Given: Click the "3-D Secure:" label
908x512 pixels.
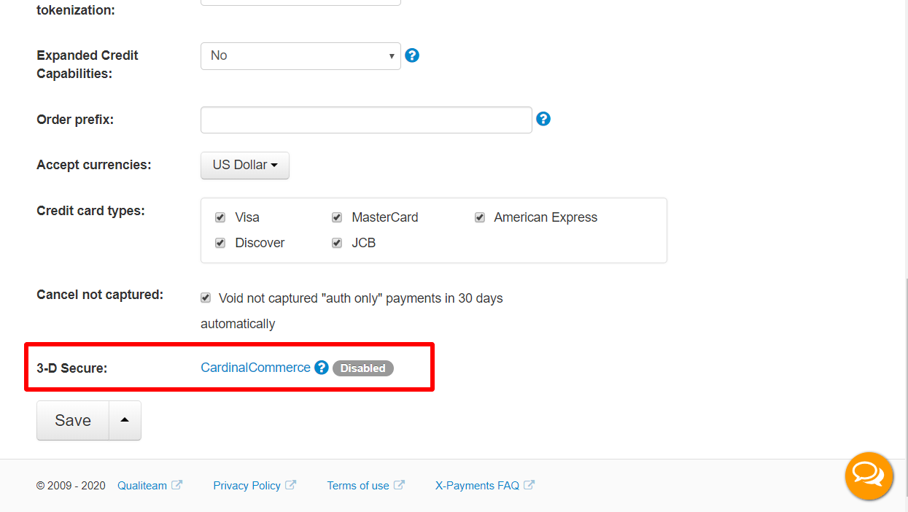Looking at the screenshot, I should 72,368.
